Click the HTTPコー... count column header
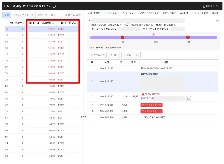 tap(17, 23)
